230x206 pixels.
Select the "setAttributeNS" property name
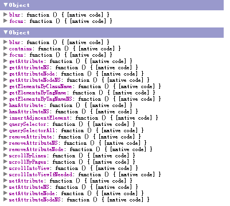coord(29,187)
